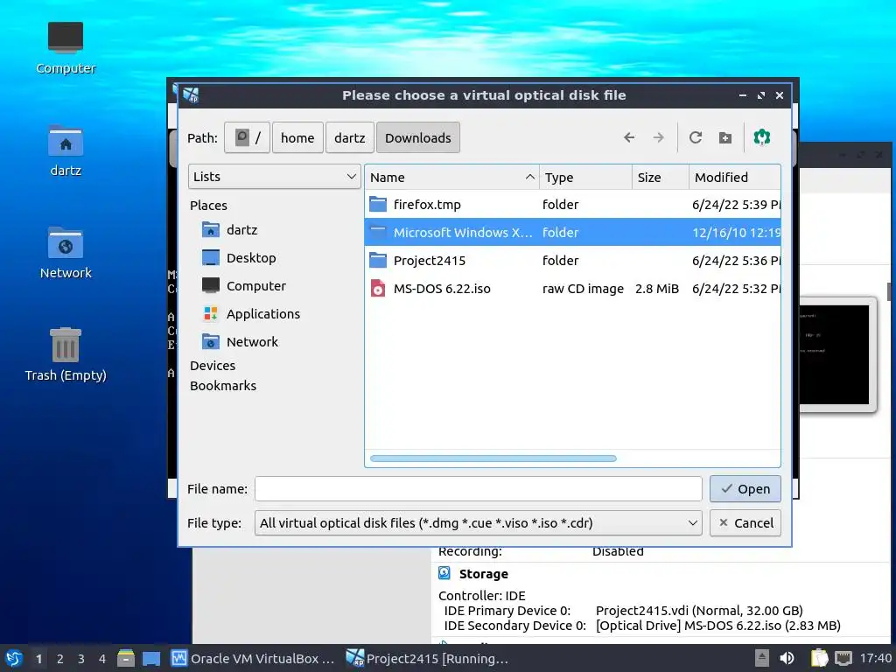Screen dimensions: 896x672
Task: Focus the File name input field
Action: click(x=479, y=488)
